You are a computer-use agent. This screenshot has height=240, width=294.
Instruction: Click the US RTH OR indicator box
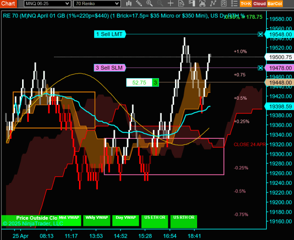click(184, 222)
